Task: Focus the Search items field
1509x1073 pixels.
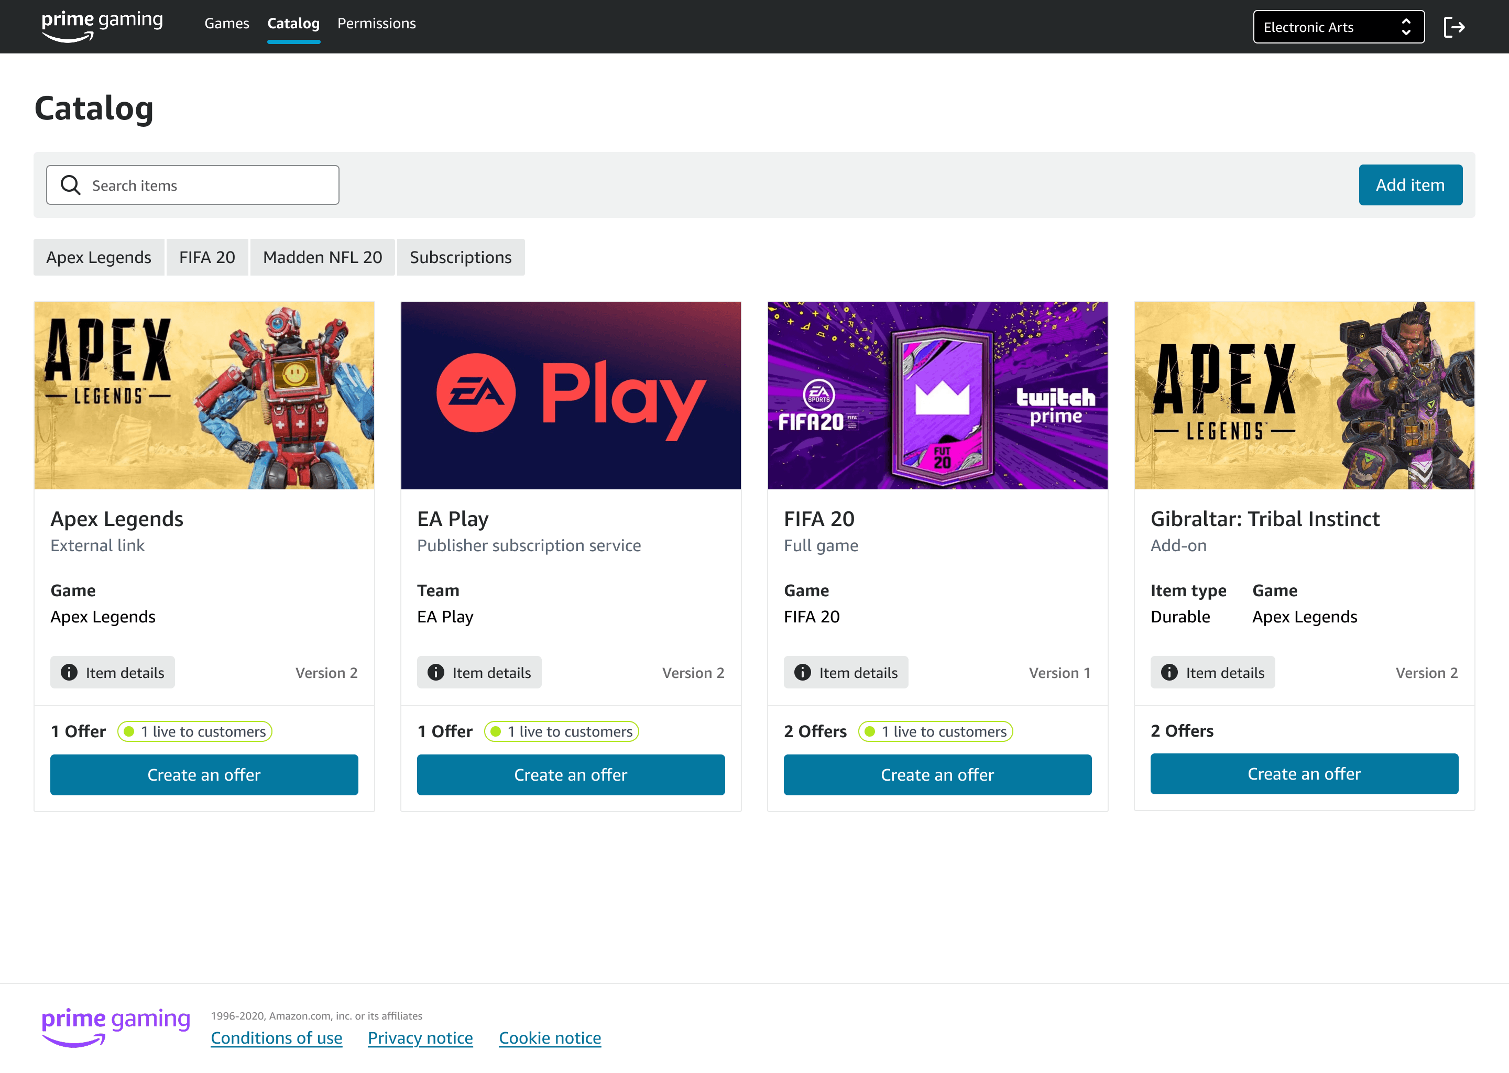Action: tap(192, 185)
